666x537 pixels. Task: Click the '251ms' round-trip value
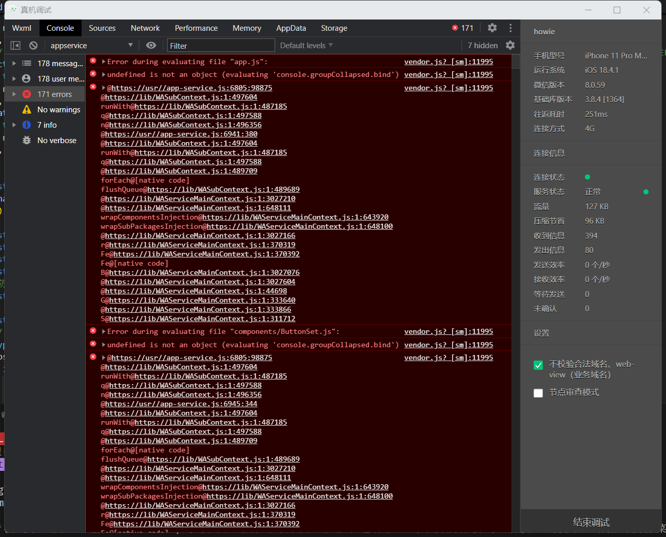[596, 114]
